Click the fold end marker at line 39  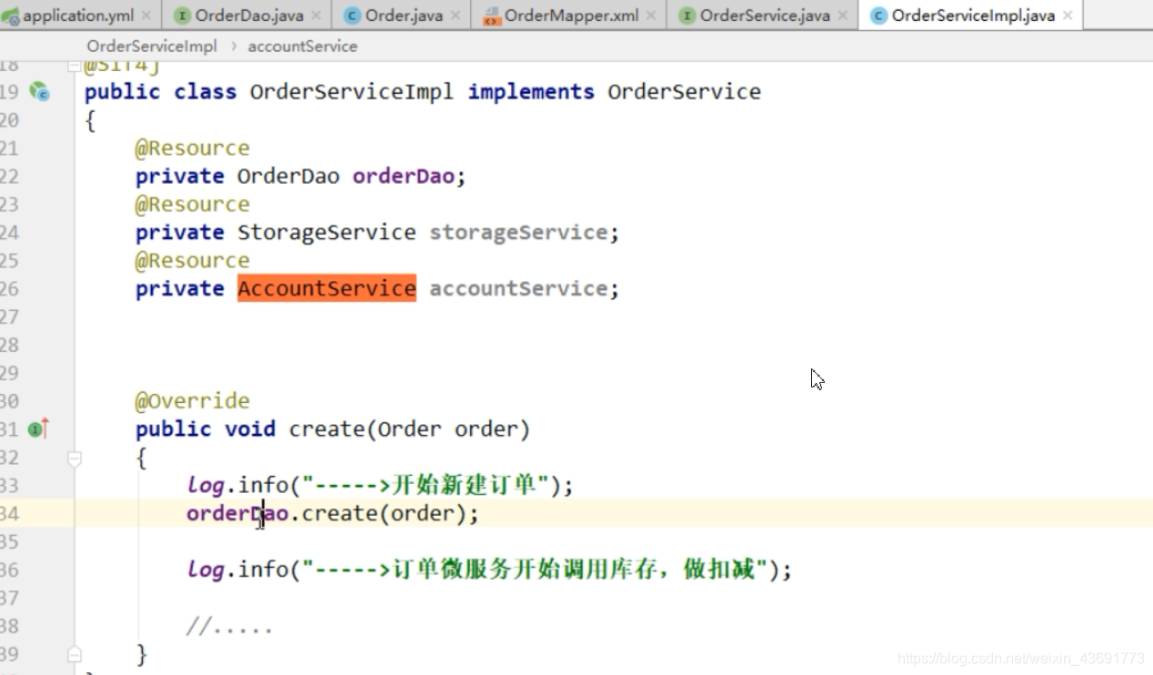(75, 654)
